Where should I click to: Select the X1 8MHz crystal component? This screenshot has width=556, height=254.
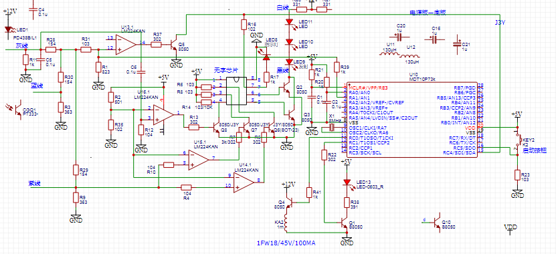point(333,128)
